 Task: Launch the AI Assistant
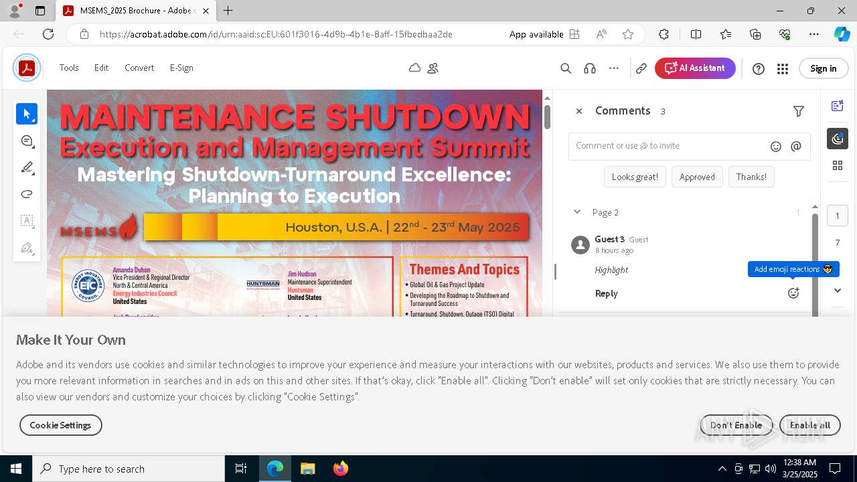coord(695,68)
